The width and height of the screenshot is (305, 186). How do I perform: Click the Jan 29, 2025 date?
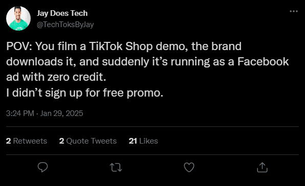pyautogui.click(x=61, y=113)
